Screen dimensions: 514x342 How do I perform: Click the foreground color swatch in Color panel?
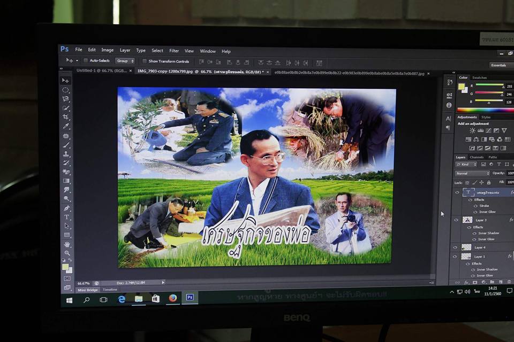[462, 86]
